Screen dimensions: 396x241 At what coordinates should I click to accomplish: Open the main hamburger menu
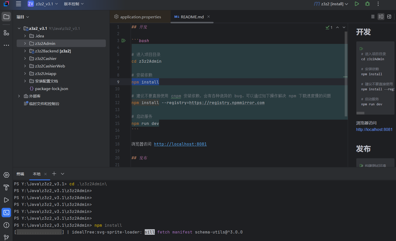tap(18, 4)
